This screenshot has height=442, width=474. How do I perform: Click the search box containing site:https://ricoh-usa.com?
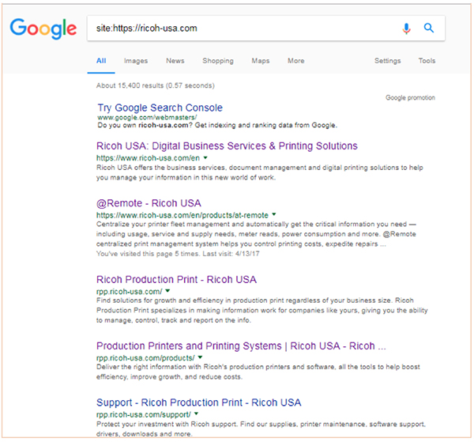(237, 28)
